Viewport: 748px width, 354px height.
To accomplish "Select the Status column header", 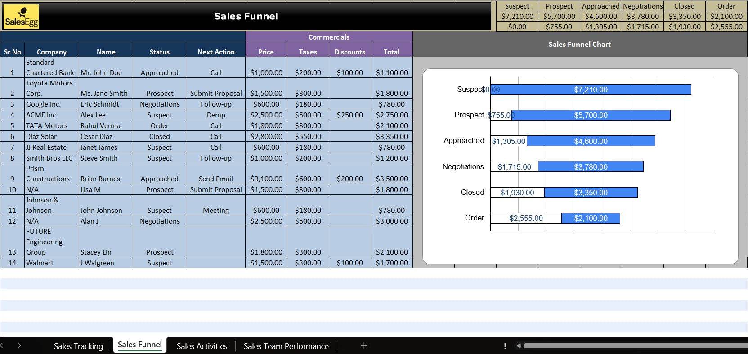I will click(159, 52).
